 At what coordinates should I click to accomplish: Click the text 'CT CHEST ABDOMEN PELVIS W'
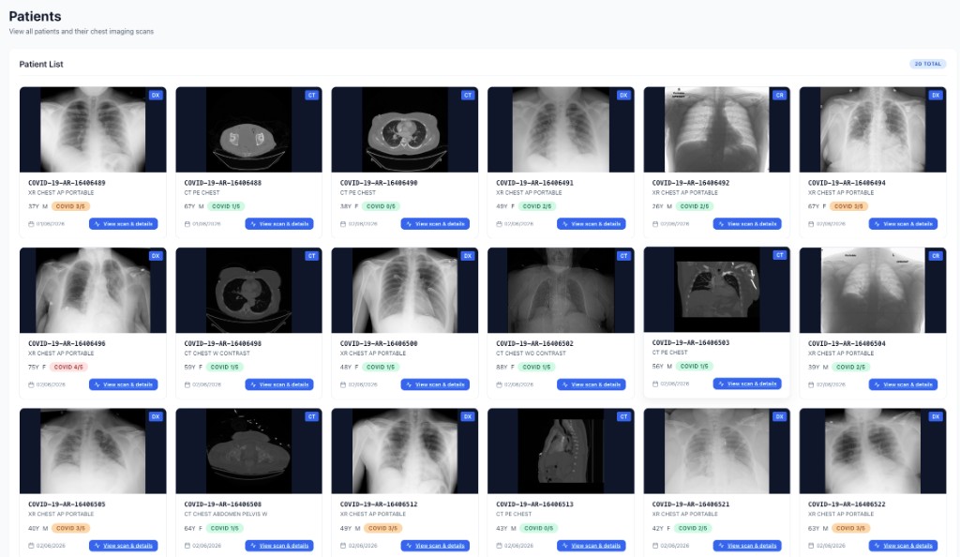225,514
